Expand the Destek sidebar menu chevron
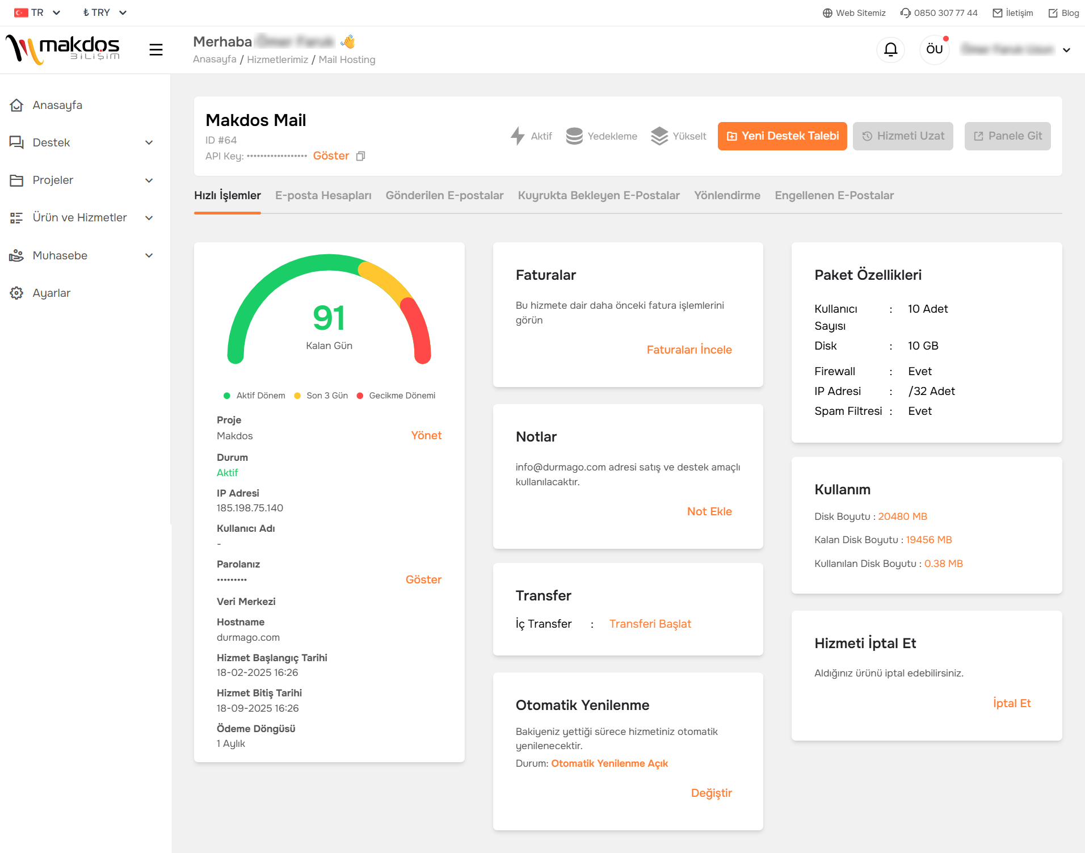Image resolution: width=1085 pixels, height=853 pixels. [149, 142]
